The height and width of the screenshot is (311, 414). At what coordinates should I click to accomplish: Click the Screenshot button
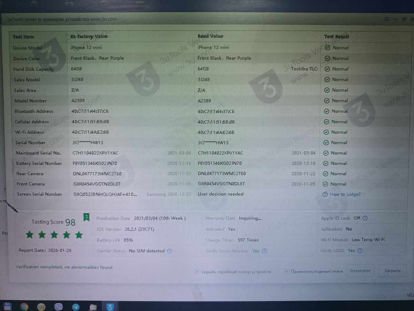coord(360,271)
